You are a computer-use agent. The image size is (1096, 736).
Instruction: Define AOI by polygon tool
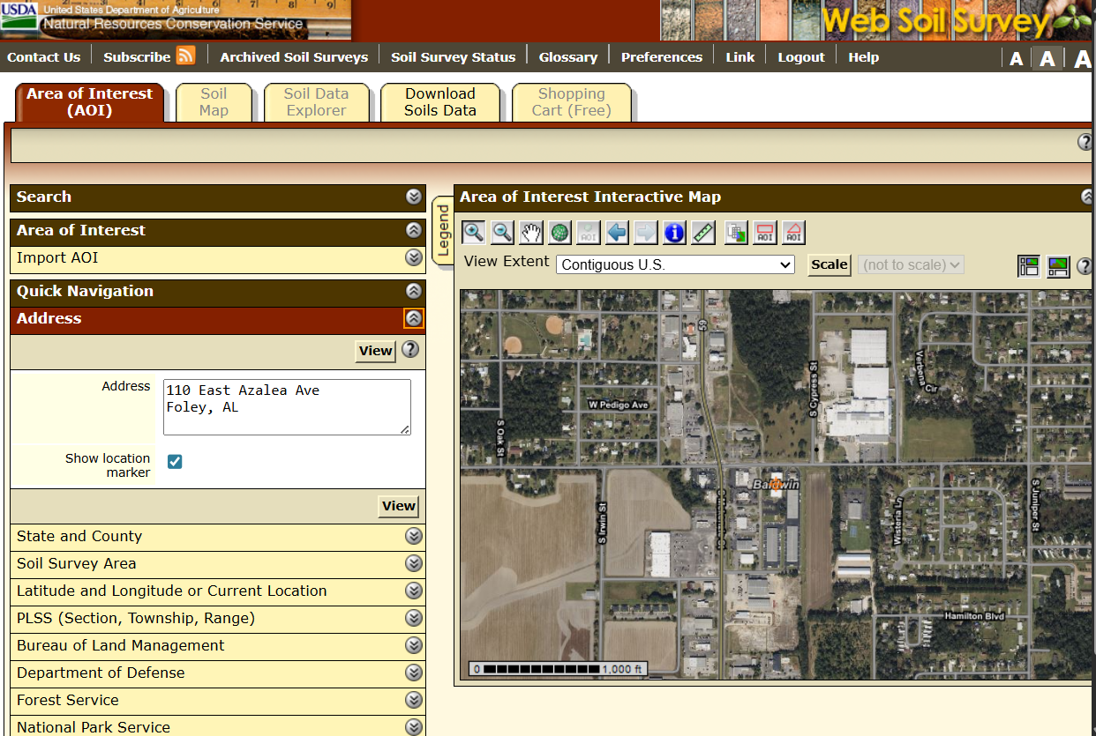(x=793, y=233)
